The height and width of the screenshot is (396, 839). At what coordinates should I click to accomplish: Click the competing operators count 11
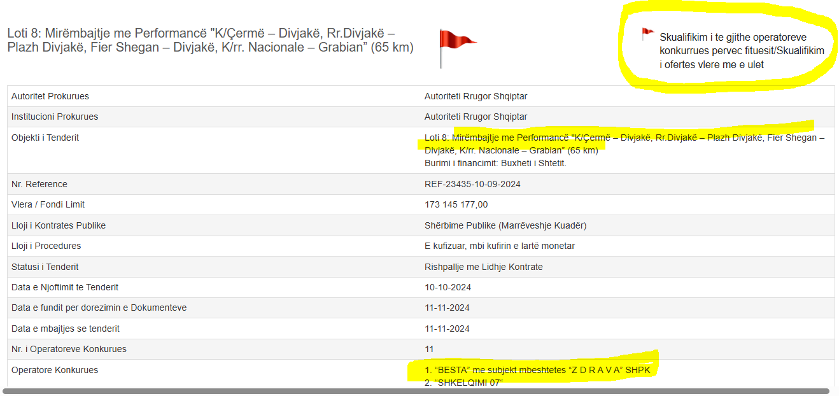[429, 349]
